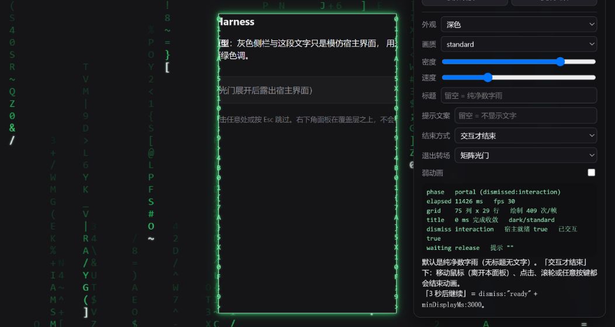The width and height of the screenshot is (615, 327).
Task: Click the 外观 label
Action: (429, 25)
